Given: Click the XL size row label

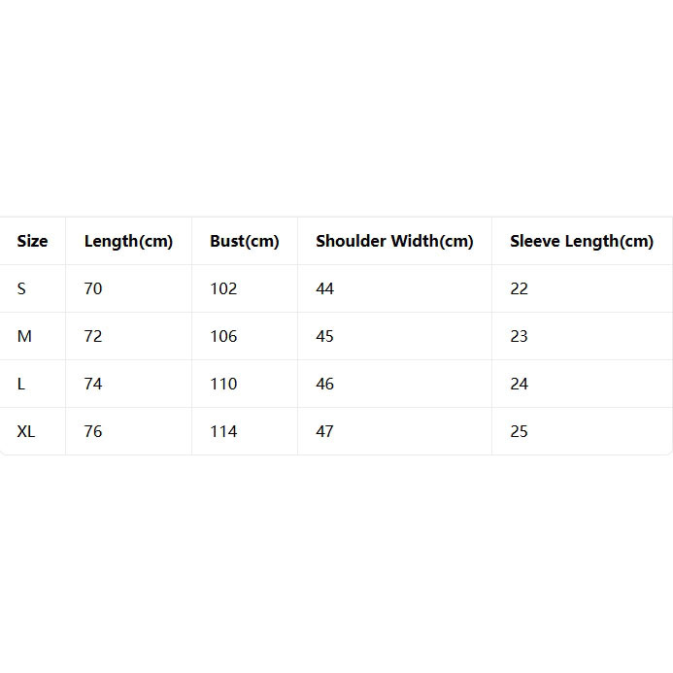Looking at the screenshot, I should point(26,431).
